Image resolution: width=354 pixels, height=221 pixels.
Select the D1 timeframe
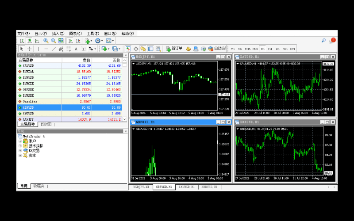click(x=278, y=49)
